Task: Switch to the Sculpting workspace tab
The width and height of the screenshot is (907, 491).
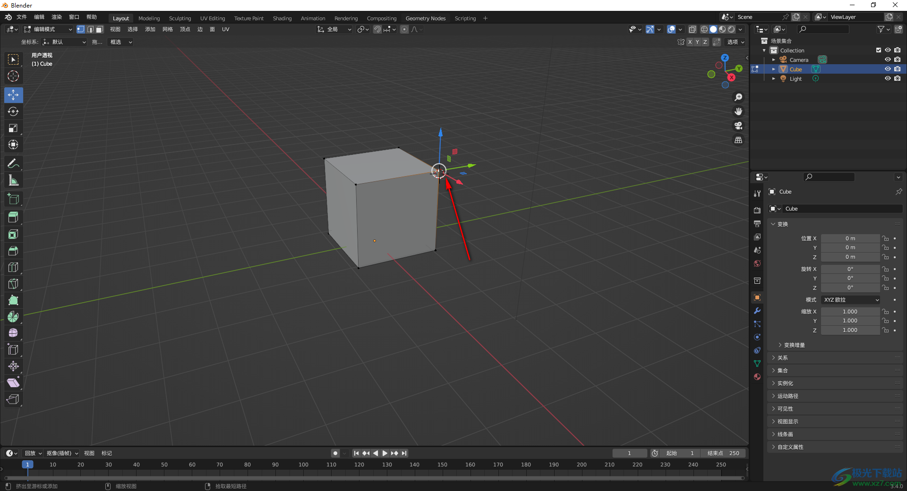Action: [x=180, y=18]
